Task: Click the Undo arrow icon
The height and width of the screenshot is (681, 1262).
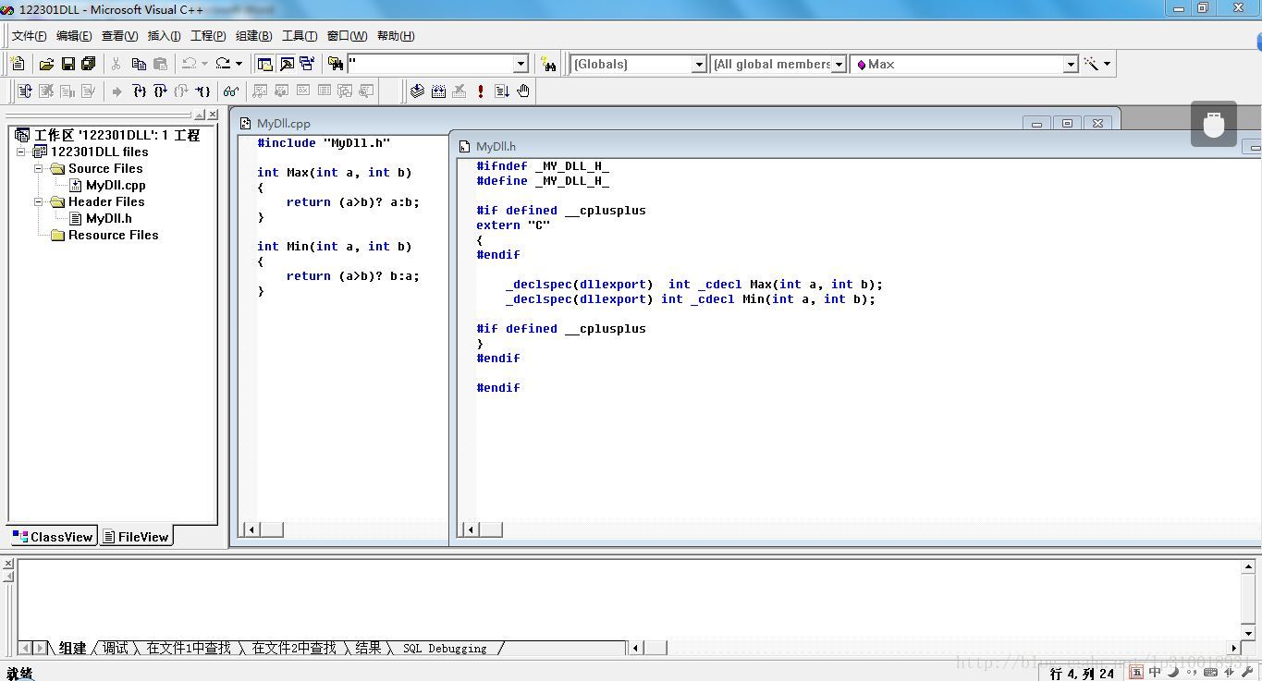Action: (189, 64)
